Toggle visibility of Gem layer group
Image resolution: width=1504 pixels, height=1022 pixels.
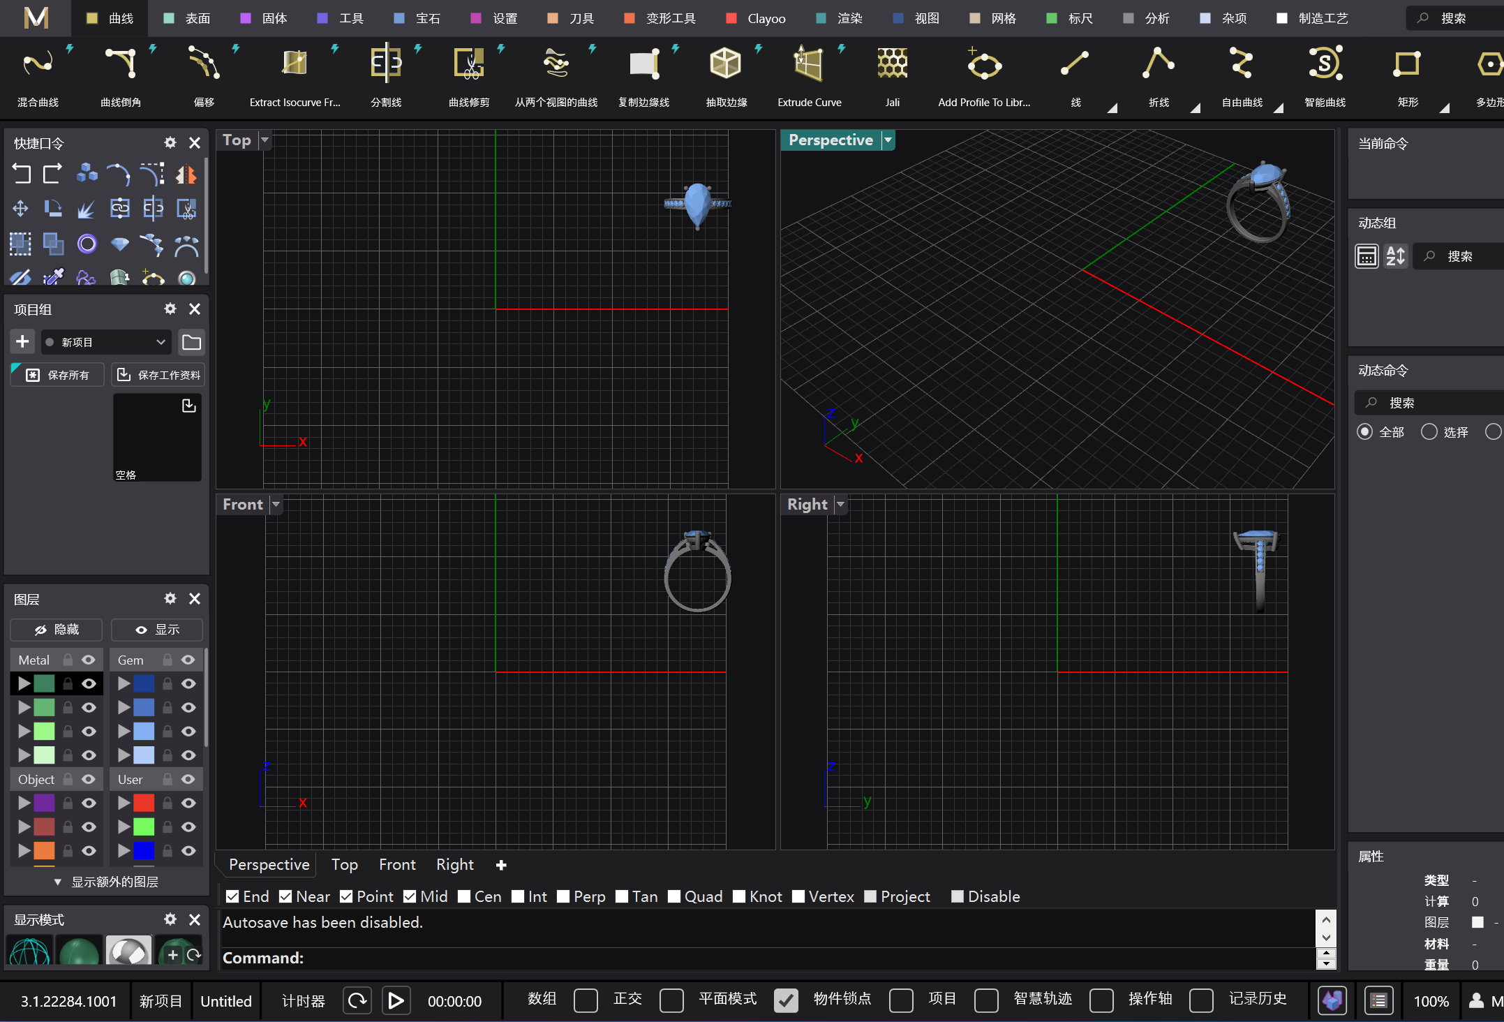pyautogui.click(x=188, y=660)
